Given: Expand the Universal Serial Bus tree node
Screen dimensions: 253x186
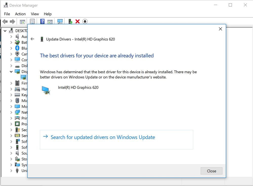Looking at the screenshot, I should (x=11, y=171).
